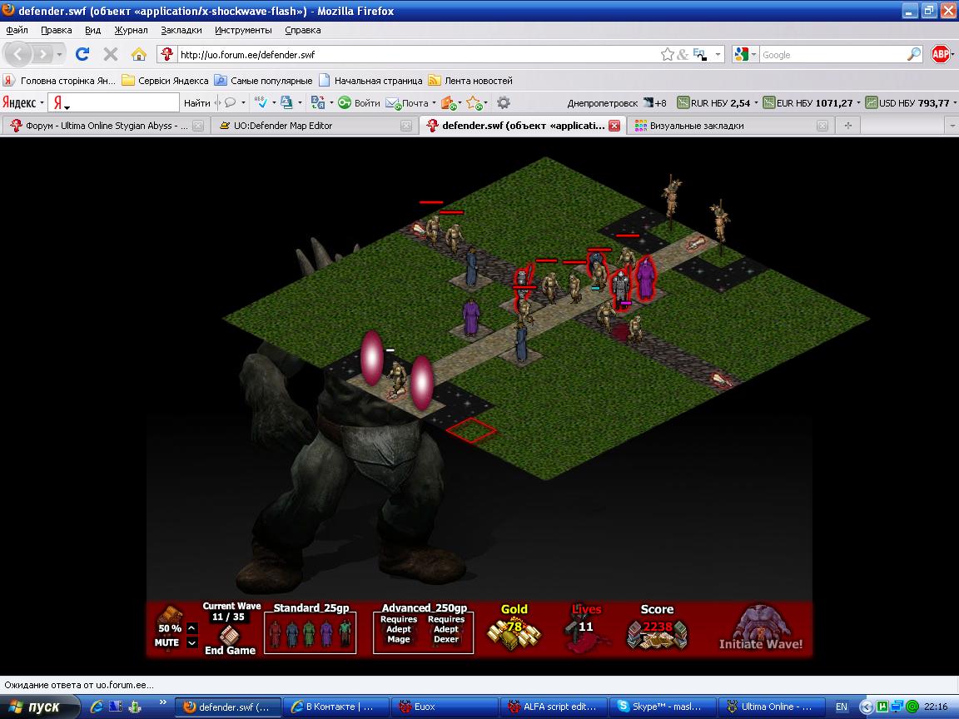Select the red-outlined purple robed tower
Screen dimensions: 959x719
pyautogui.click(x=645, y=278)
